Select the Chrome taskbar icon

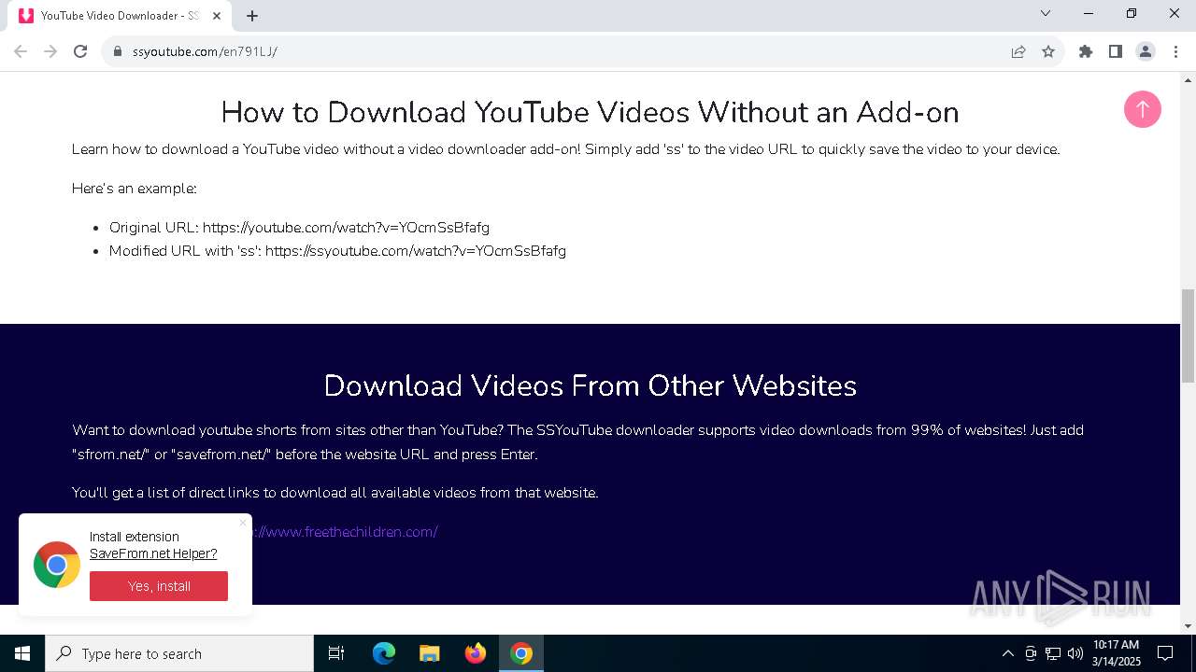tap(521, 653)
